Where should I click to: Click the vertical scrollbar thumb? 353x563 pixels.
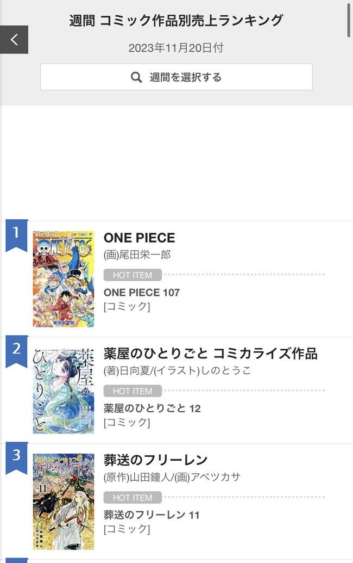349,19
